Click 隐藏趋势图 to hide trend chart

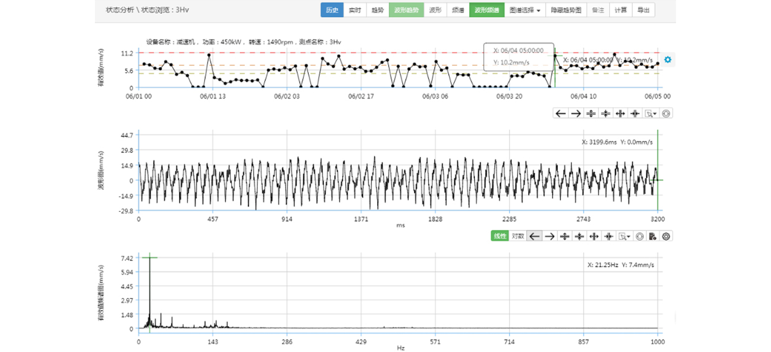pyautogui.click(x=566, y=10)
